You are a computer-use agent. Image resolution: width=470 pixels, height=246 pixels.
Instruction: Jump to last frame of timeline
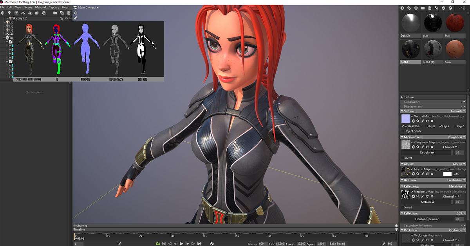tap(199, 244)
